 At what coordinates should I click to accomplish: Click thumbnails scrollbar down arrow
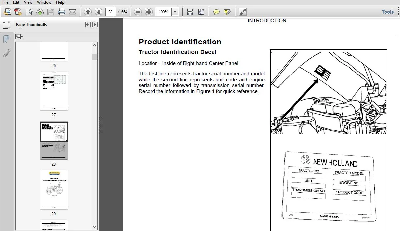tap(95, 227)
